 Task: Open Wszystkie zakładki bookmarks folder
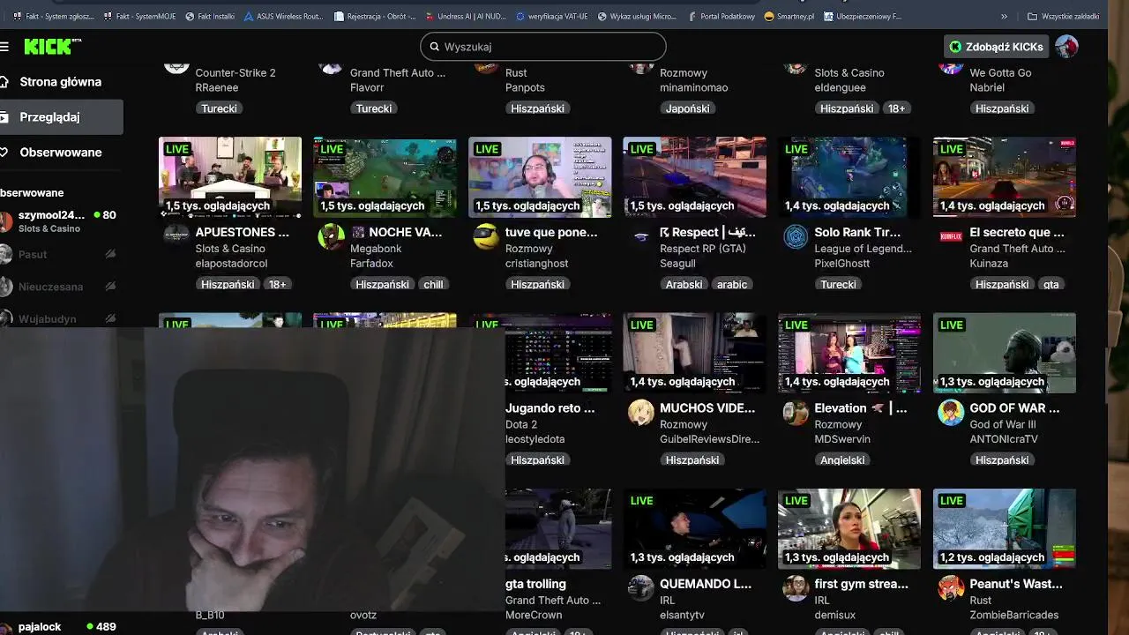tap(1064, 16)
